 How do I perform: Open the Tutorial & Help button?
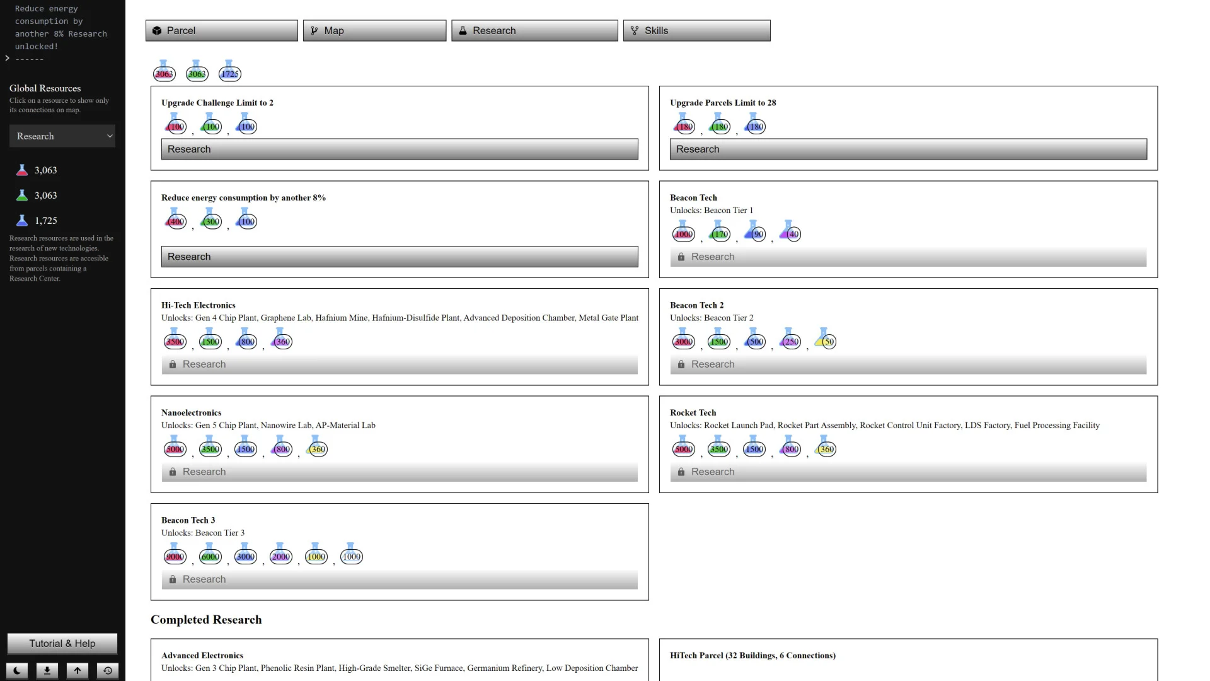tap(62, 643)
